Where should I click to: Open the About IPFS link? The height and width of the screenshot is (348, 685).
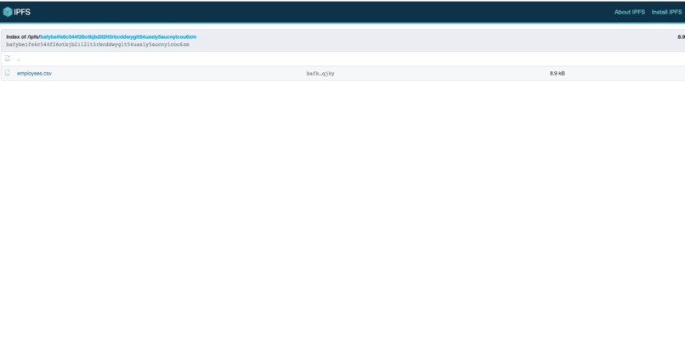629,12
